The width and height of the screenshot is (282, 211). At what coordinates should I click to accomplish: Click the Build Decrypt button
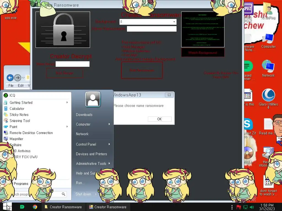(x=65, y=73)
